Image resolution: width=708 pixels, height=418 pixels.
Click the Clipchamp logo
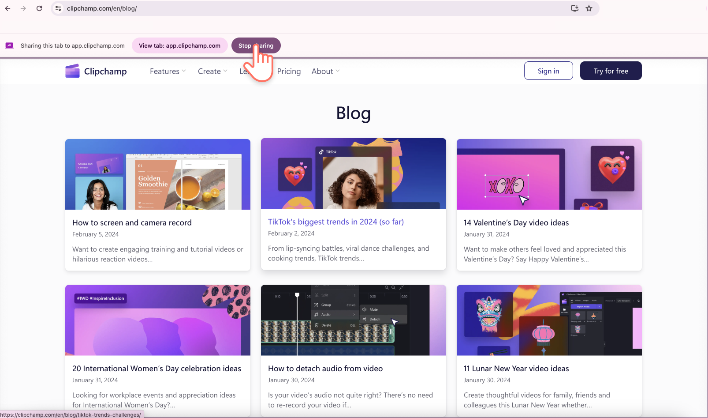[96, 71]
